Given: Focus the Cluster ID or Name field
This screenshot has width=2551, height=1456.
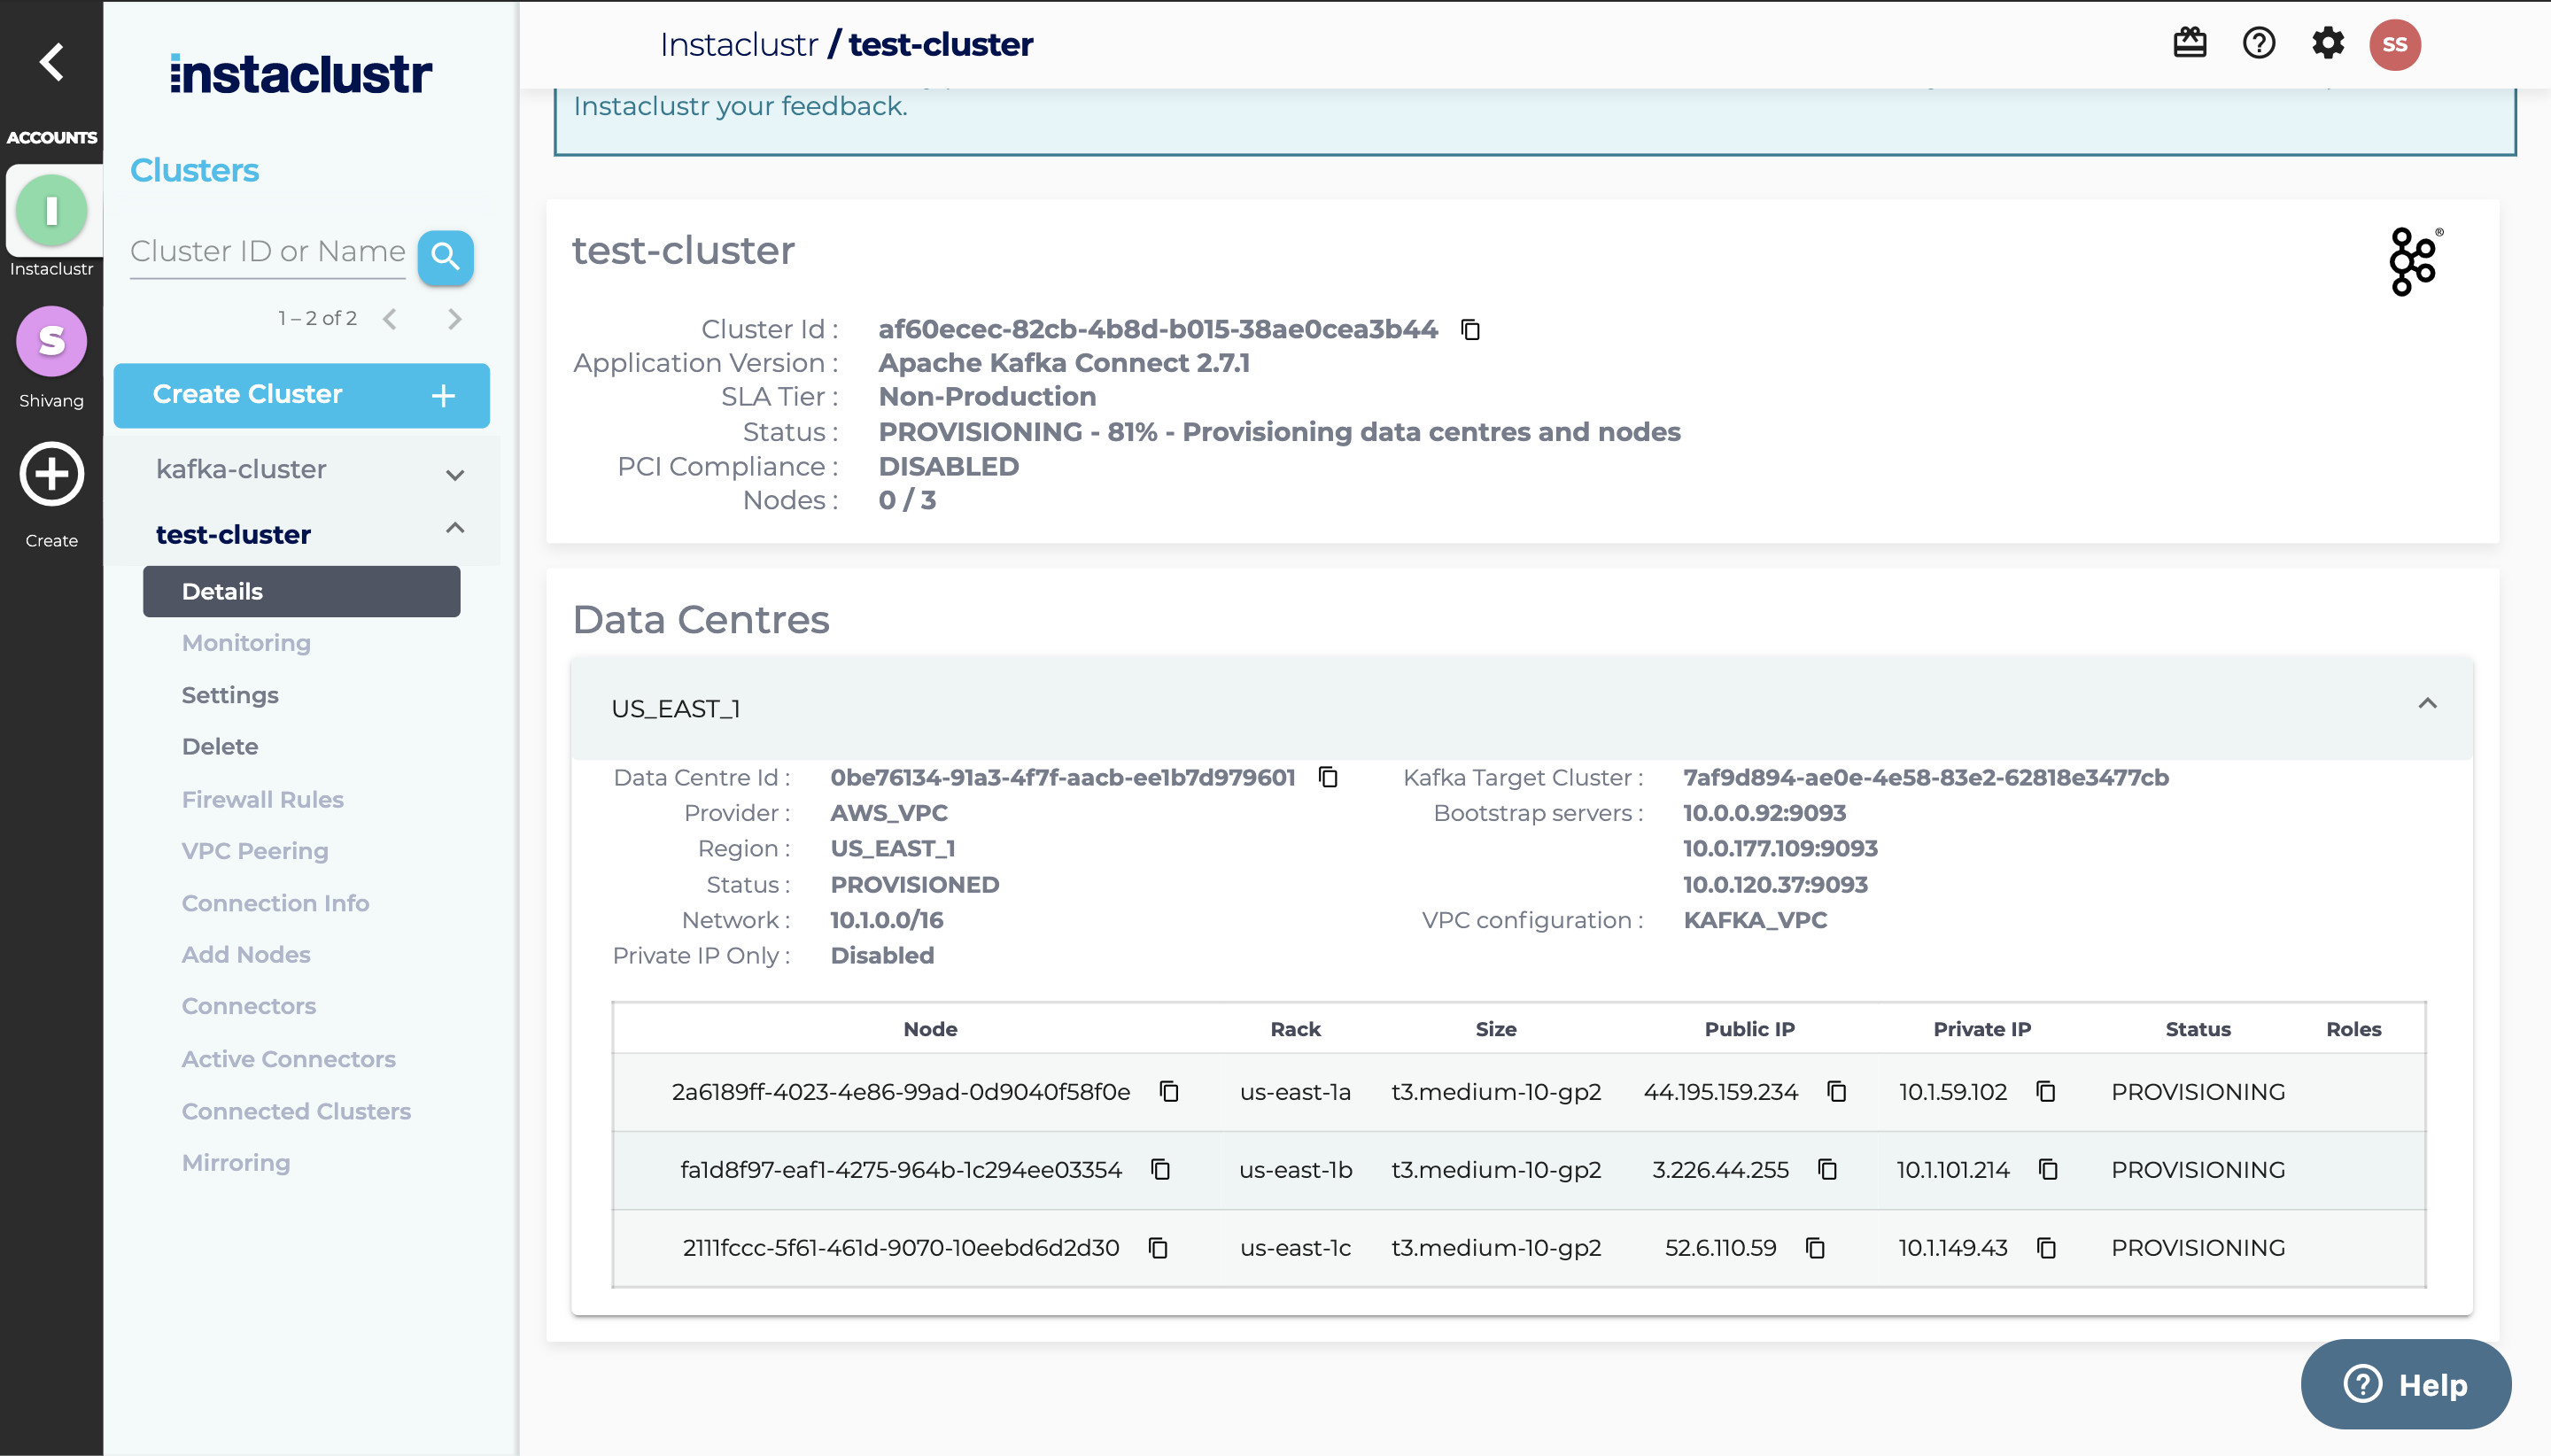Looking at the screenshot, I should click(267, 252).
